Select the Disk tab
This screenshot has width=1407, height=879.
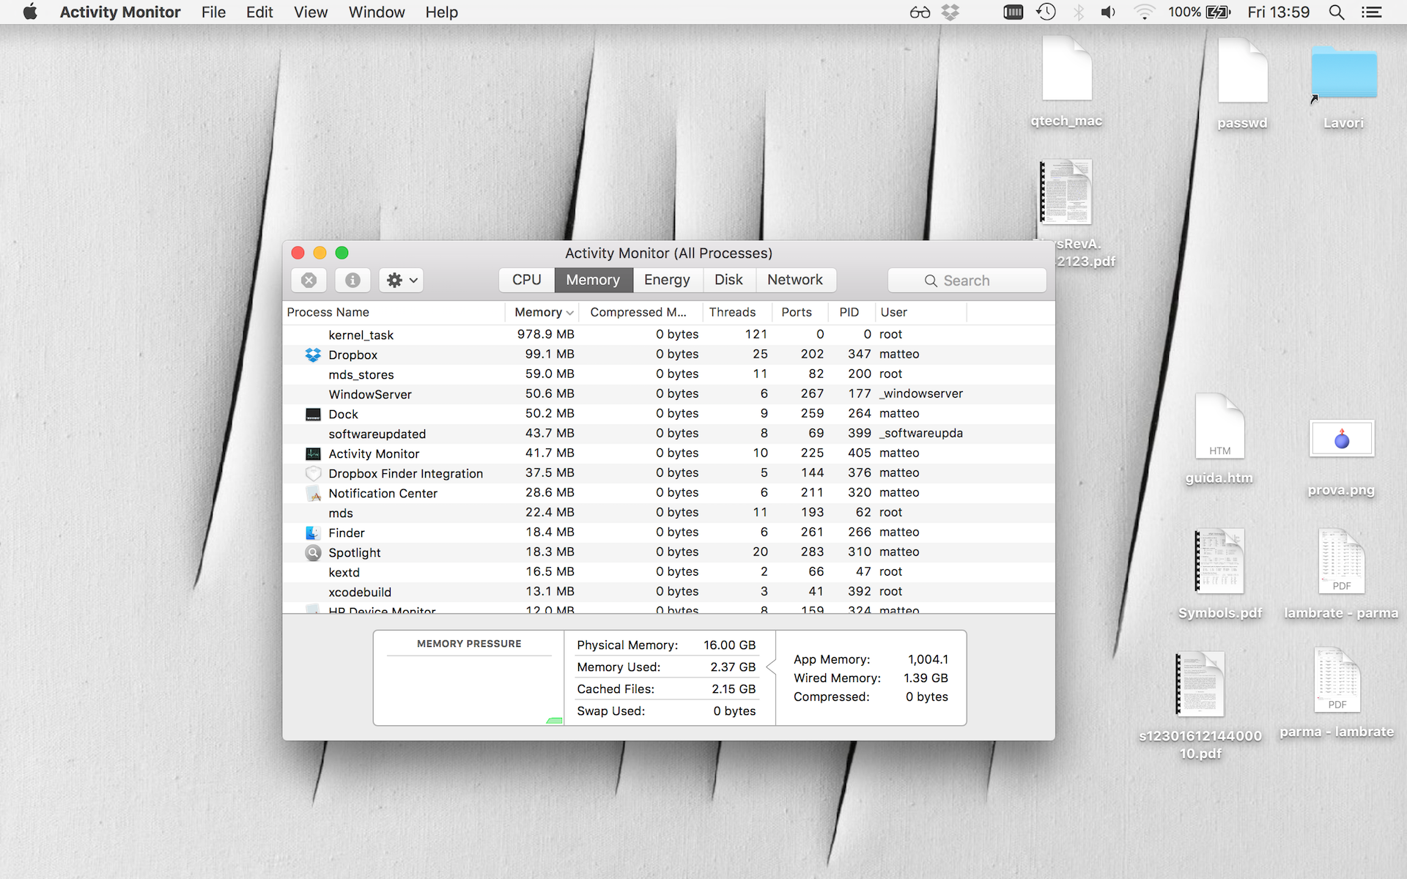[x=728, y=280]
